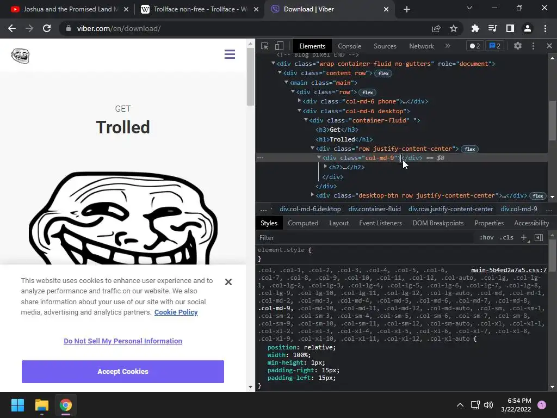Toggle flex badge on row justify-content-center div
This screenshot has width=557, height=418.
(x=469, y=149)
